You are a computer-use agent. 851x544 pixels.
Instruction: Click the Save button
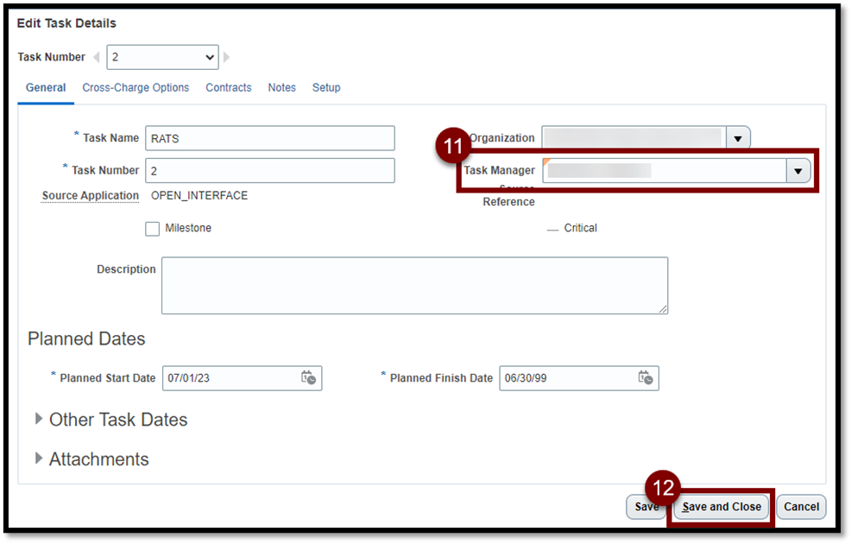pos(646,507)
